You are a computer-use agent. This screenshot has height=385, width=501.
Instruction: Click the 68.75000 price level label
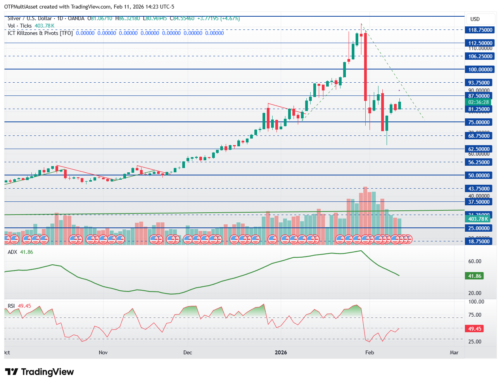pos(479,136)
